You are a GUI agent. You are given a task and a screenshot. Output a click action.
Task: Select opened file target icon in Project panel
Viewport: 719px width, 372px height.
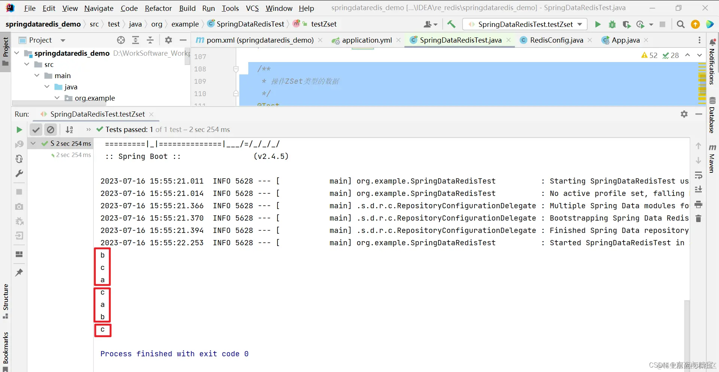121,40
